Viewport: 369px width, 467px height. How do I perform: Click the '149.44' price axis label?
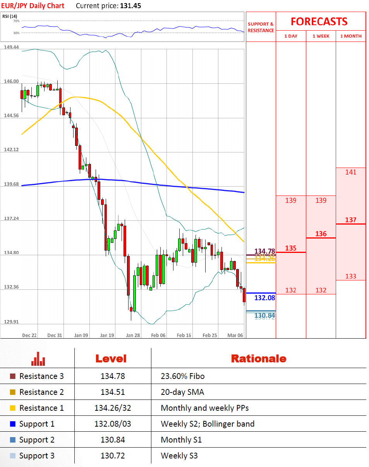coord(12,47)
